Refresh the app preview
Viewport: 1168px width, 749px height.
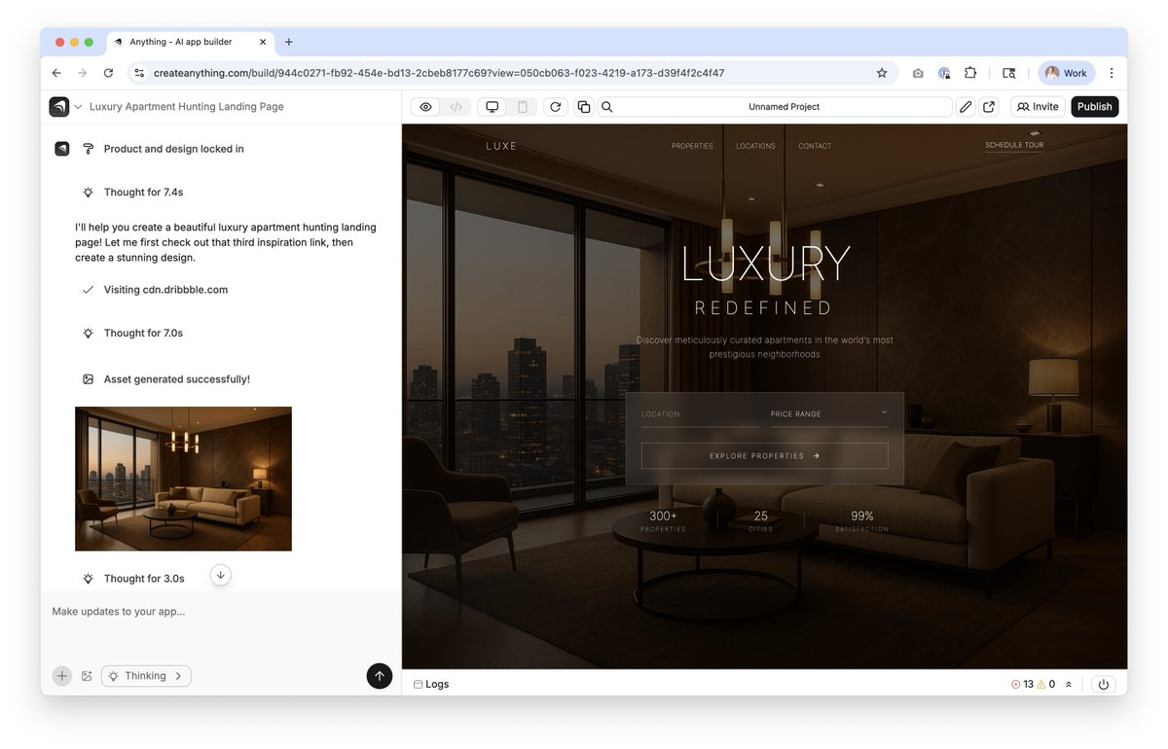tap(556, 107)
